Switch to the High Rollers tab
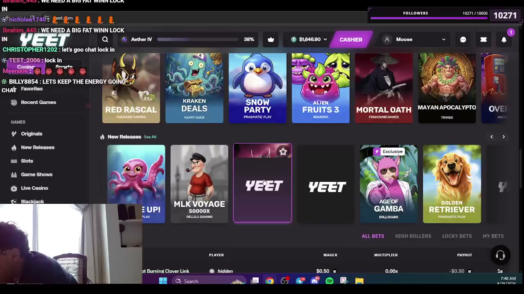Viewport: 524px width, 294px height. [x=413, y=236]
